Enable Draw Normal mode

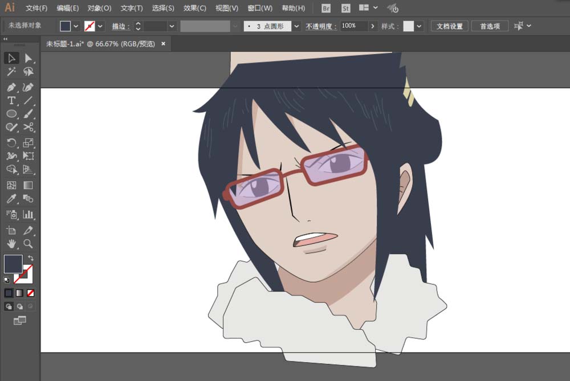click(9, 306)
